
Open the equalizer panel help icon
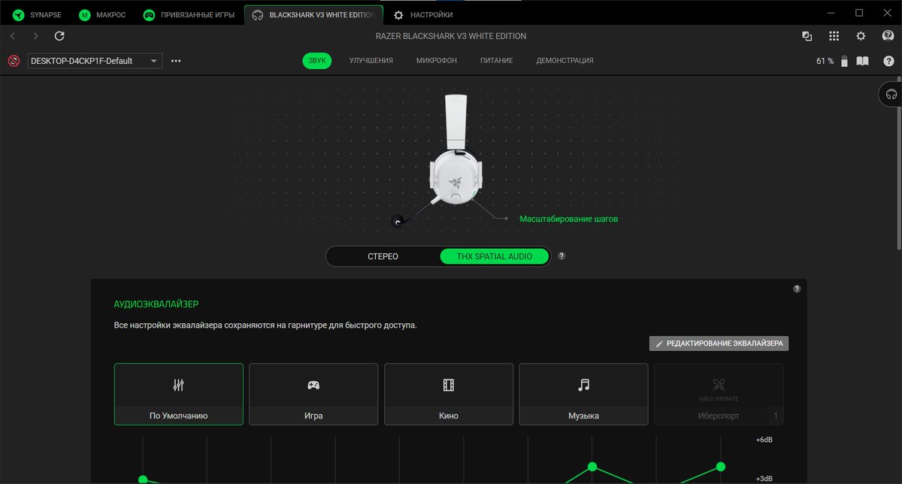(797, 289)
